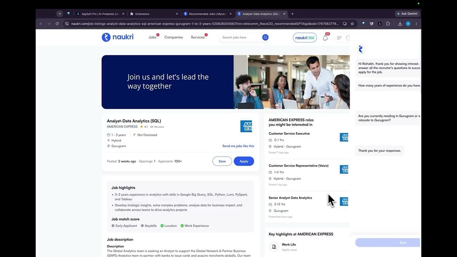457x257 pixels.
Task: Click the AMERICAN EXPRESS company name
Action: click(x=122, y=127)
